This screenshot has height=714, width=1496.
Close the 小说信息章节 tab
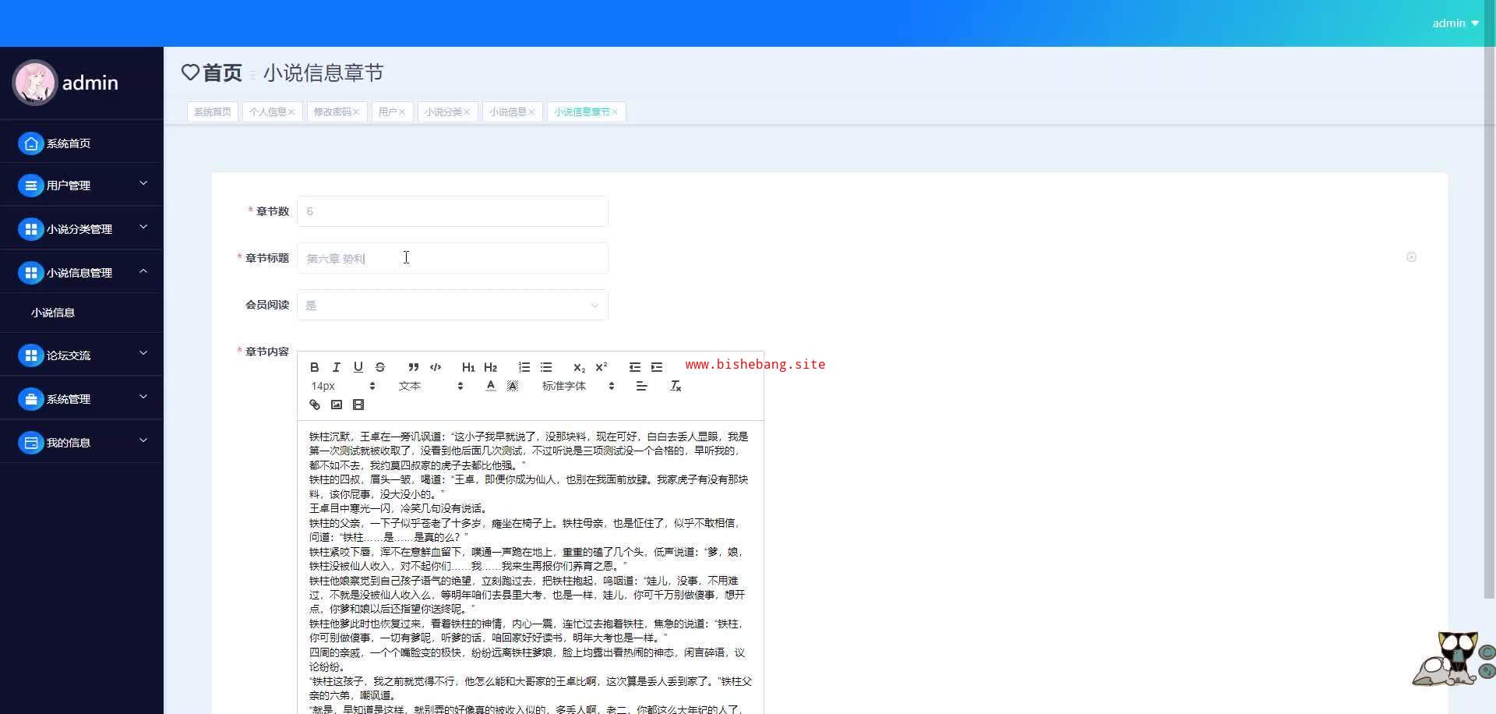click(615, 112)
